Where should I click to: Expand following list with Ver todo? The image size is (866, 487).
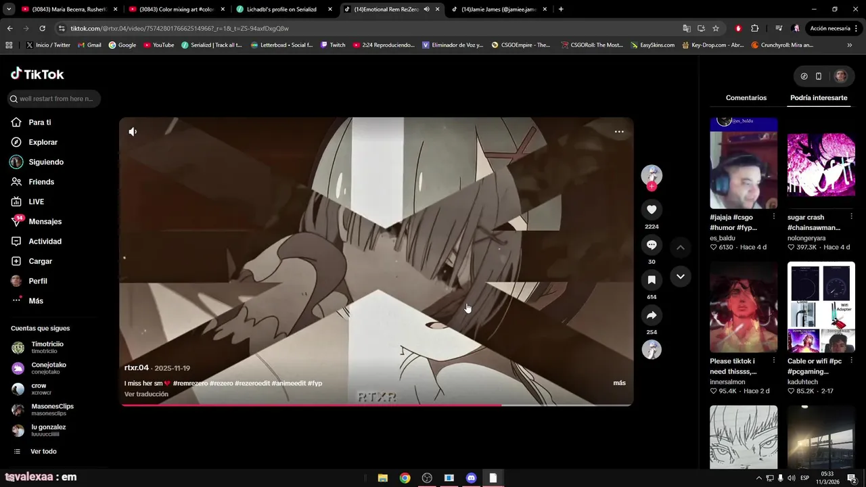pos(43,451)
